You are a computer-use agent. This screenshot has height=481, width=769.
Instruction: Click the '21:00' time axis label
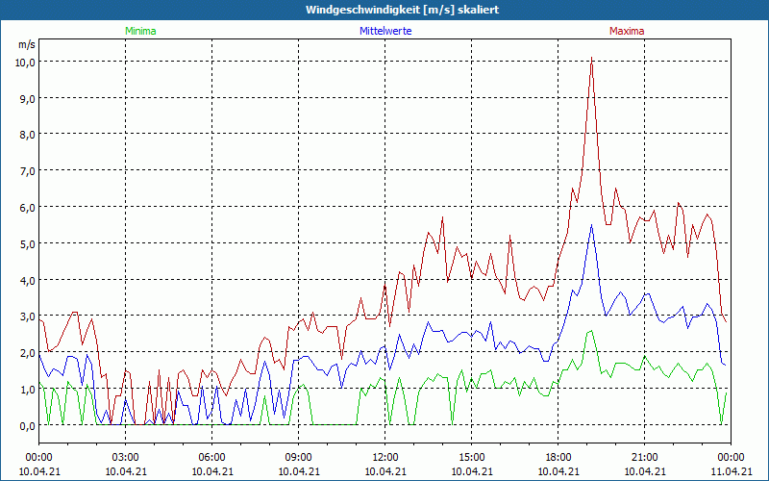(644, 458)
